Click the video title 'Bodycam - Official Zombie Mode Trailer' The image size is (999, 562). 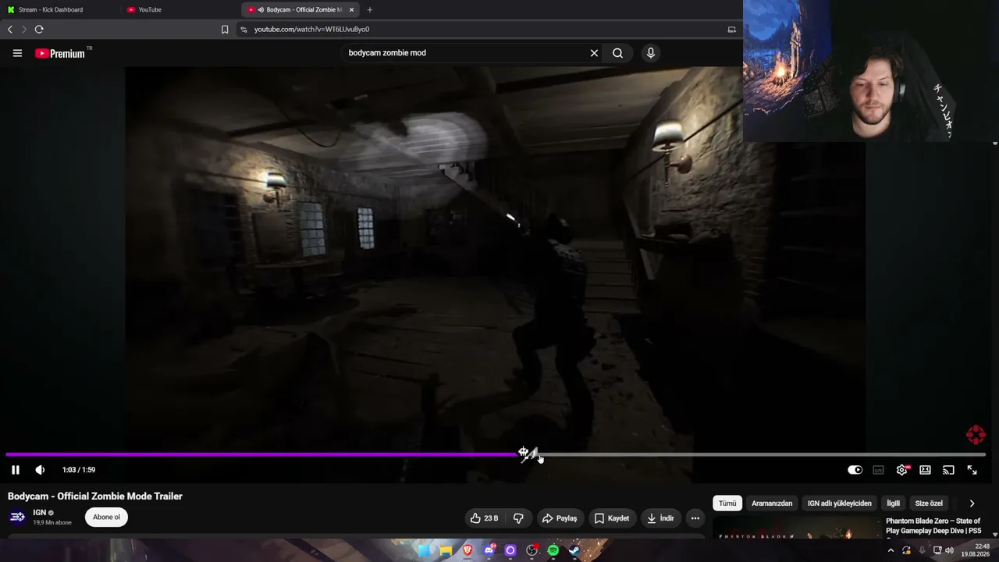[x=95, y=496]
